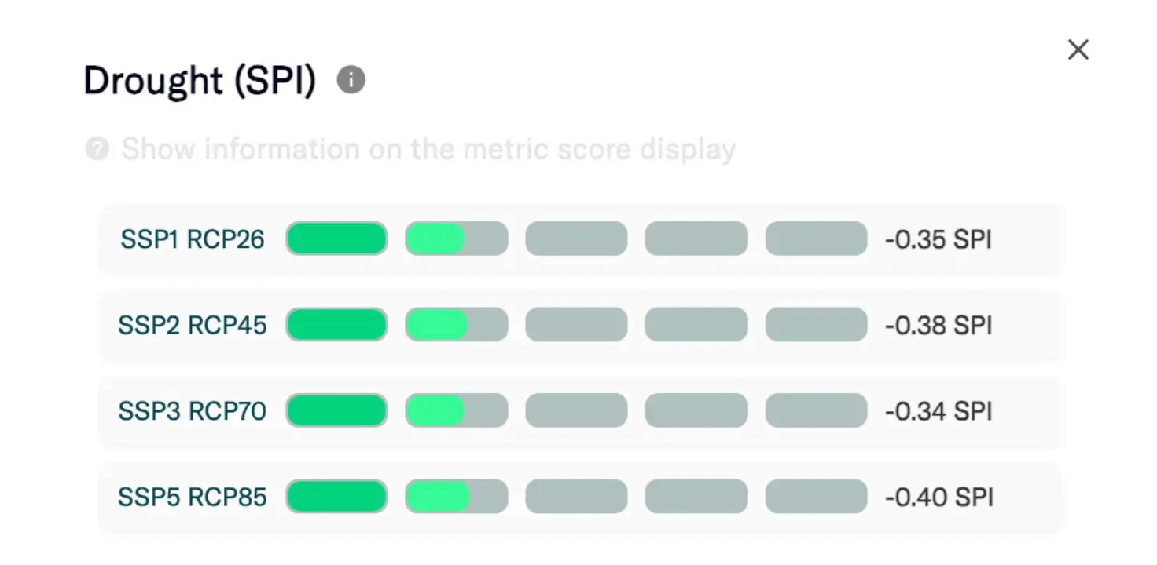Click the fourth gray bar in SSP3 RCP70
1157x565 pixels.
pyautogui.click(x=696, y=410)
